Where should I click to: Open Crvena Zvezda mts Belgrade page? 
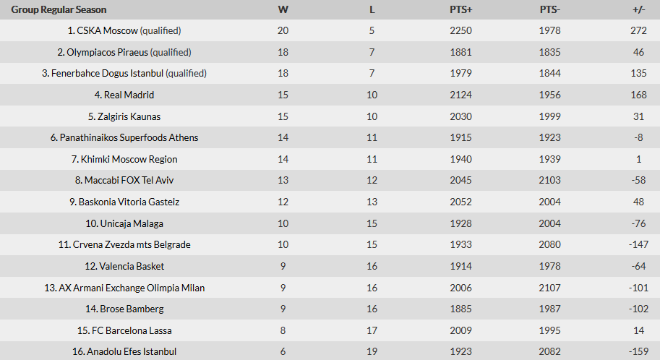(132, 244)
